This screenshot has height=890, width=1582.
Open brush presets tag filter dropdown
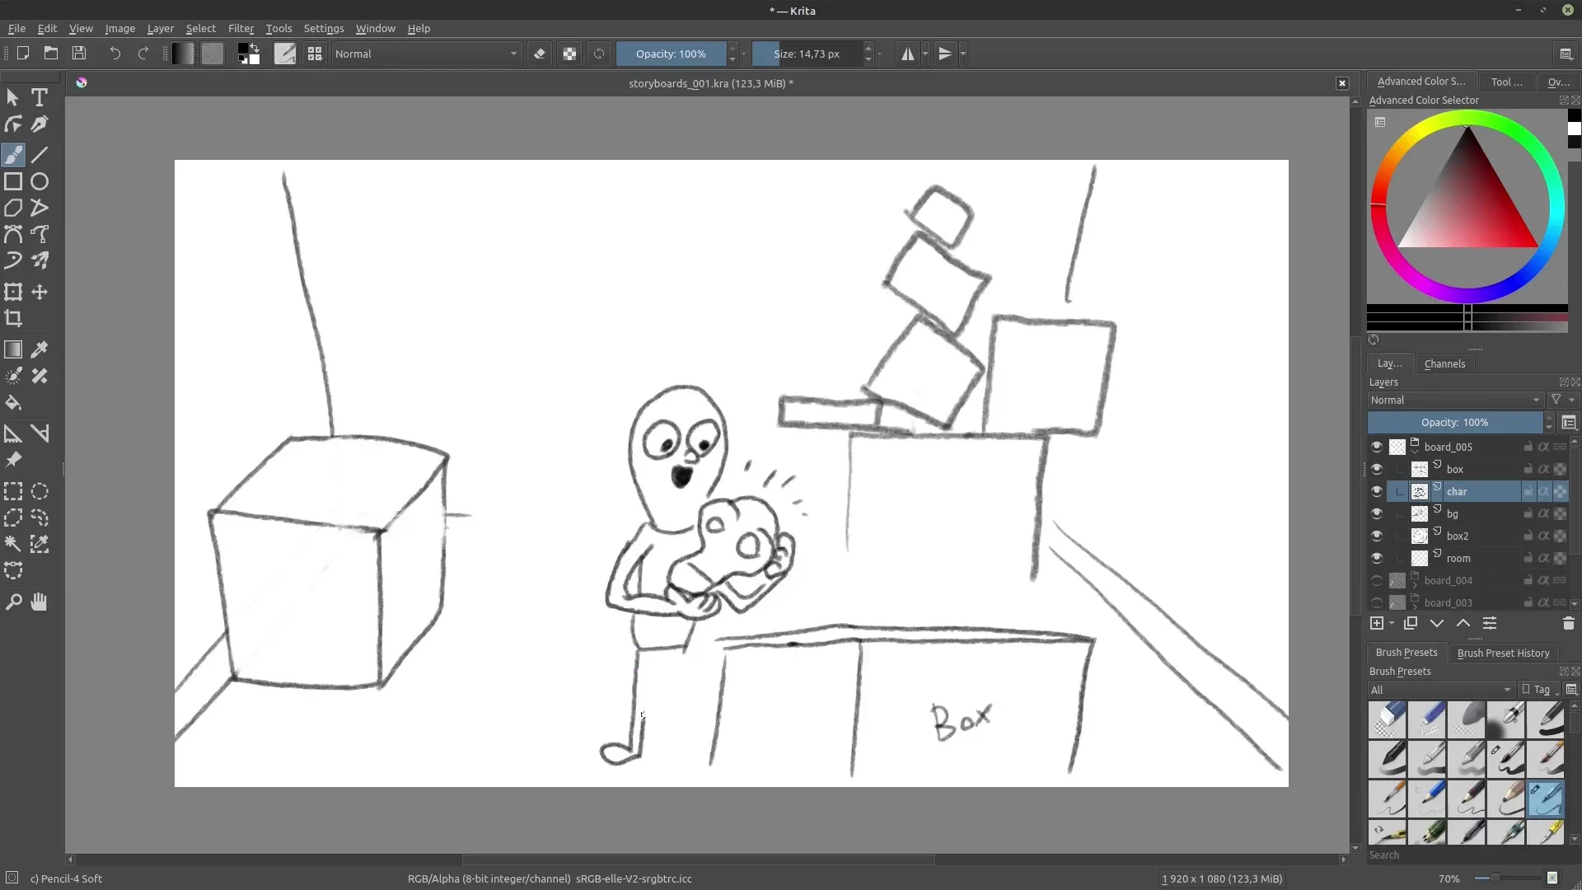[x=1439, y=690]
